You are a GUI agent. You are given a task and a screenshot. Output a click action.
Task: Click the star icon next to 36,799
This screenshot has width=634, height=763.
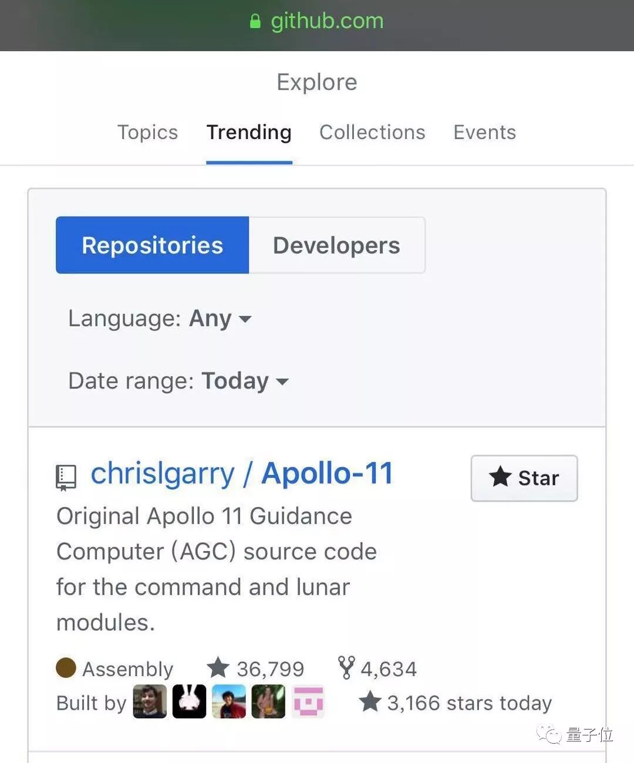pos(218,668)
